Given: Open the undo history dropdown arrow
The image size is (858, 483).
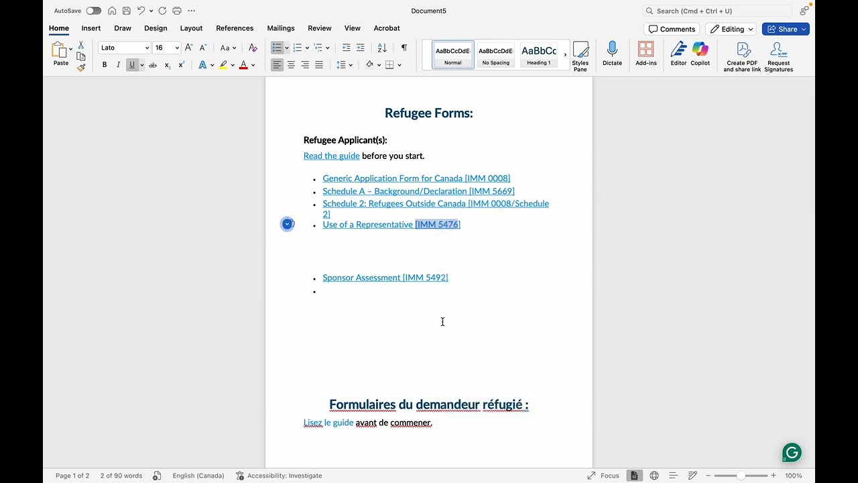Looking at the screenshot, I should tap(151, 11).
